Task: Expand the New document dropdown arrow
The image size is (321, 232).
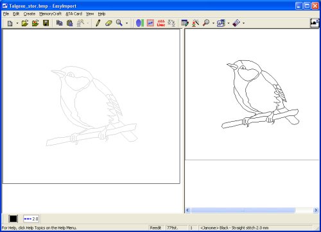Action: point(17,23)
